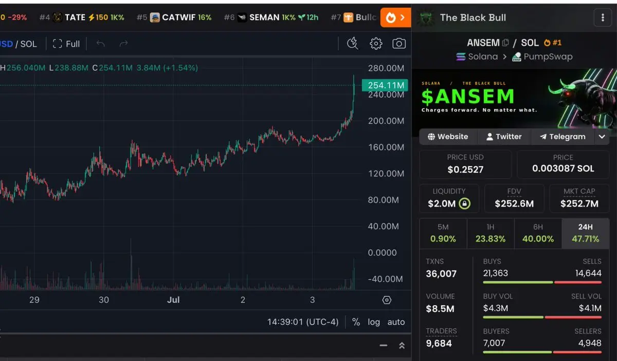This screenshot has height=361, width=617.
Task: Click the redo arrow in chart toolbar
Action: 123,44
